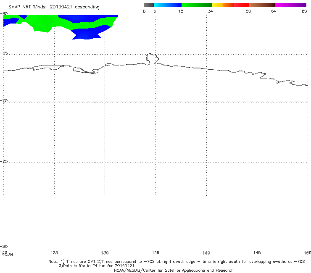Click the "-80" latitude label
The image size is (311, 273).
coord(4,246)
